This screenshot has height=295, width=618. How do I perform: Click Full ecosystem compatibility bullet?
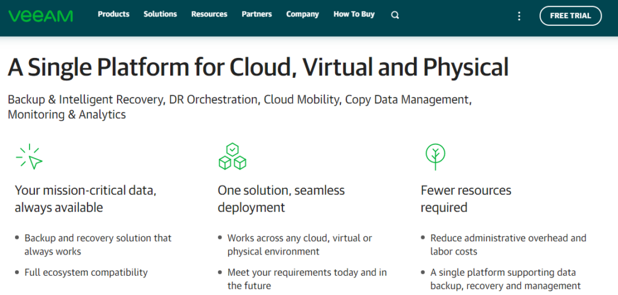click(86, 272)
